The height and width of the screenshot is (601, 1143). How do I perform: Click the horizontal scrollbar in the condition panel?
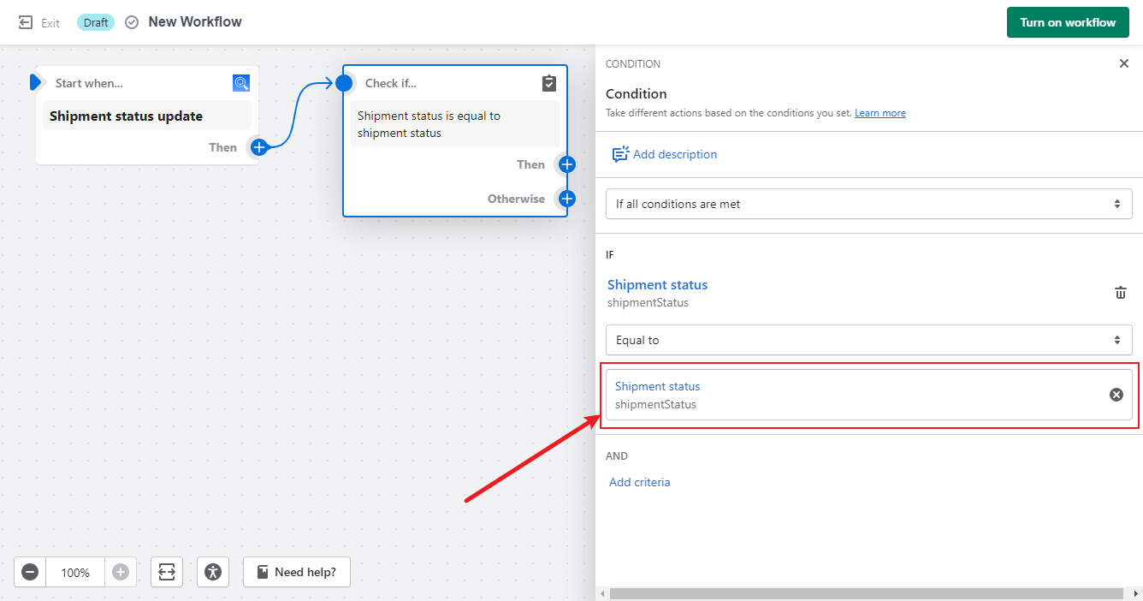point(866,593)
